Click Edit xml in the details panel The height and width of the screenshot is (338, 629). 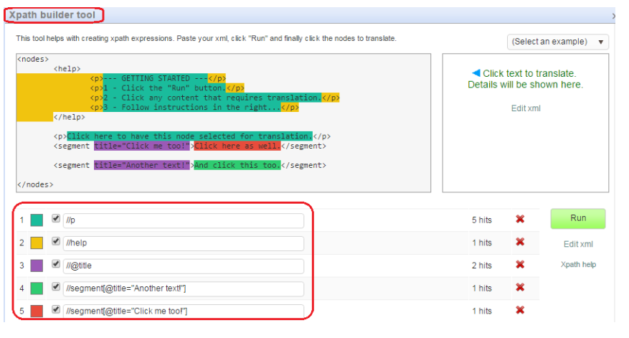coord(525,108)
